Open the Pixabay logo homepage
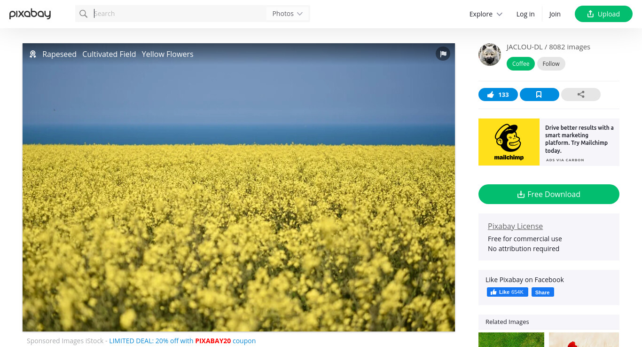 (x=30, y=14)
